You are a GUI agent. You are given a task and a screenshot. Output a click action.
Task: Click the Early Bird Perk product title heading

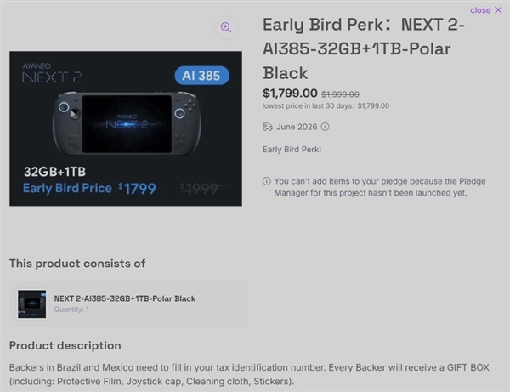click(x=365, y=48)
